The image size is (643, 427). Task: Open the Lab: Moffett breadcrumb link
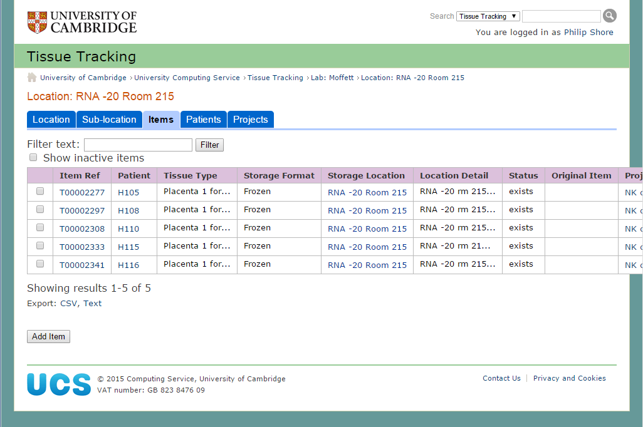[x=332, y=78]
